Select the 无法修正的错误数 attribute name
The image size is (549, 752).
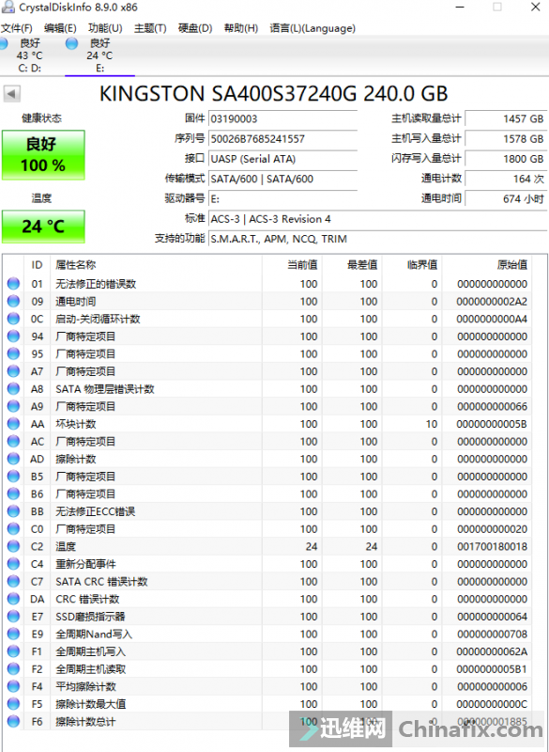coord(96,284)
